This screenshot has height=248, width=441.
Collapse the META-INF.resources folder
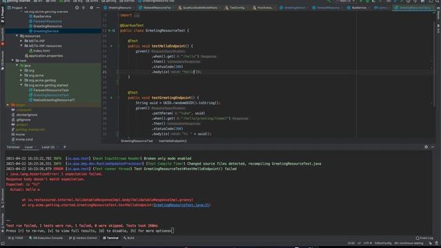point(21,46)
